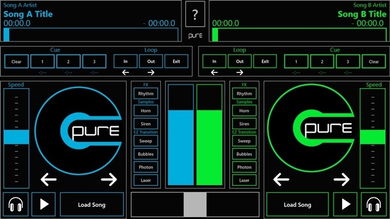The height and width of the screenshot is (219, 390).
Task: Click the crossfader handle
Action: pos(195,205)
